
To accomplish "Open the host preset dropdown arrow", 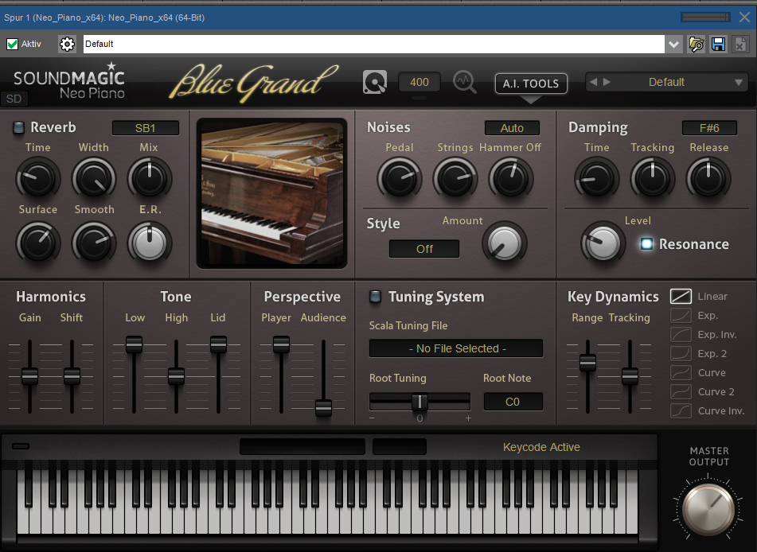I will [673, 45].
